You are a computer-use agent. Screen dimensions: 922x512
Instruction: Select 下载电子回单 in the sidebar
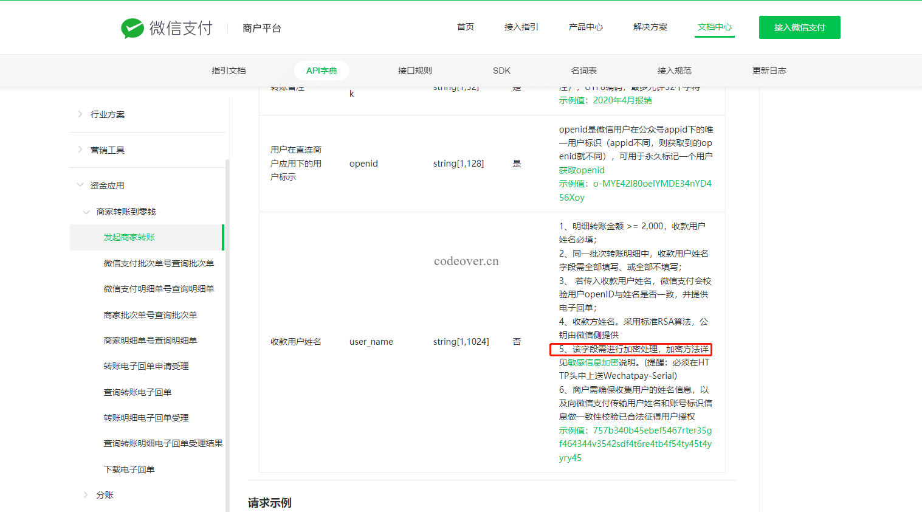coord(129,469)
